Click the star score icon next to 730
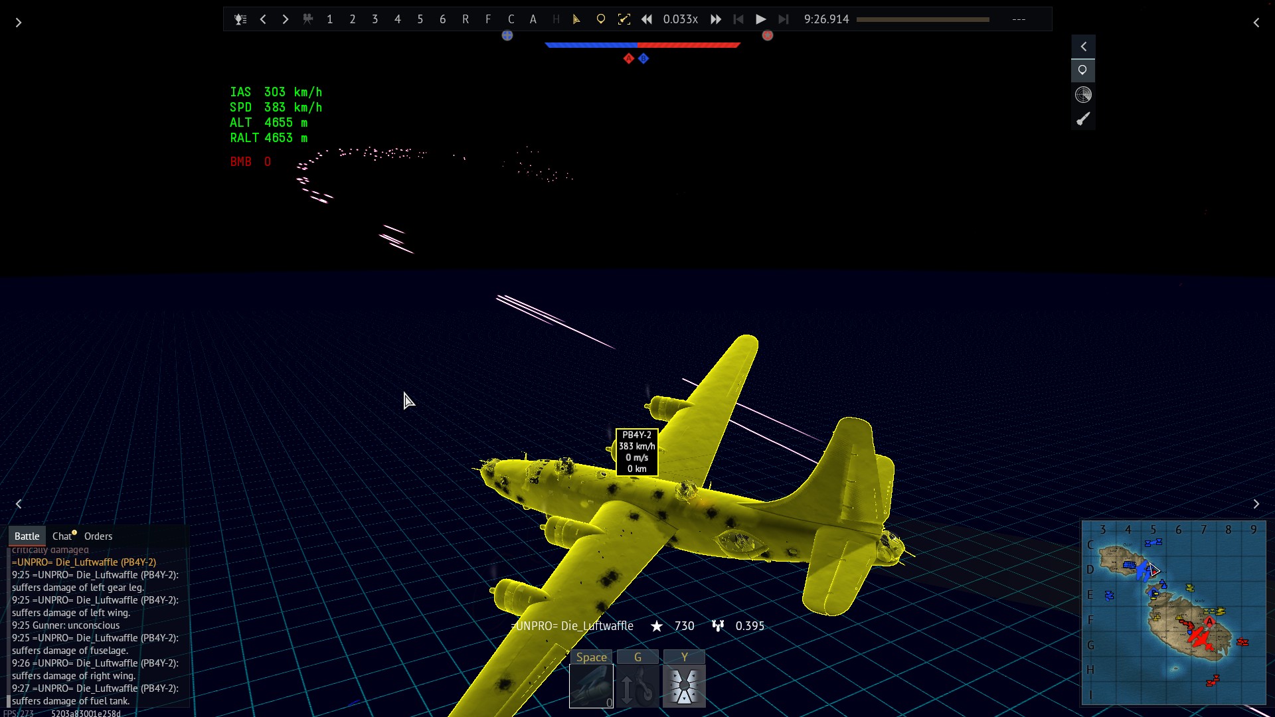 (657, 626)
